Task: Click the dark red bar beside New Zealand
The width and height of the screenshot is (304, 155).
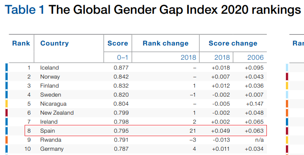Action: [x=6, y=113]
